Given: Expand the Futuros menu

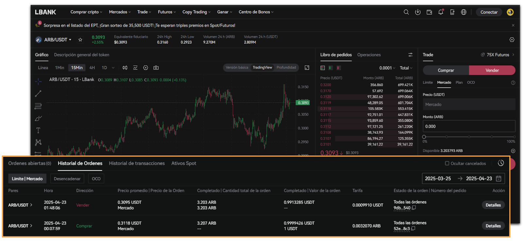Looking at the screenshot, I should click(167, 12).
